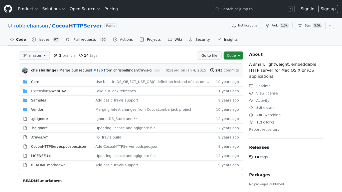The image size is (342, 192).
Task: Switch to the Issues tab
Action: tap(46, 39)
